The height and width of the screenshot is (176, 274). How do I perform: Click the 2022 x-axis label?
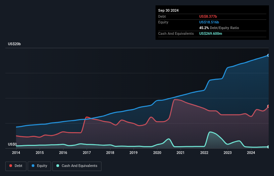coord(204,153)
